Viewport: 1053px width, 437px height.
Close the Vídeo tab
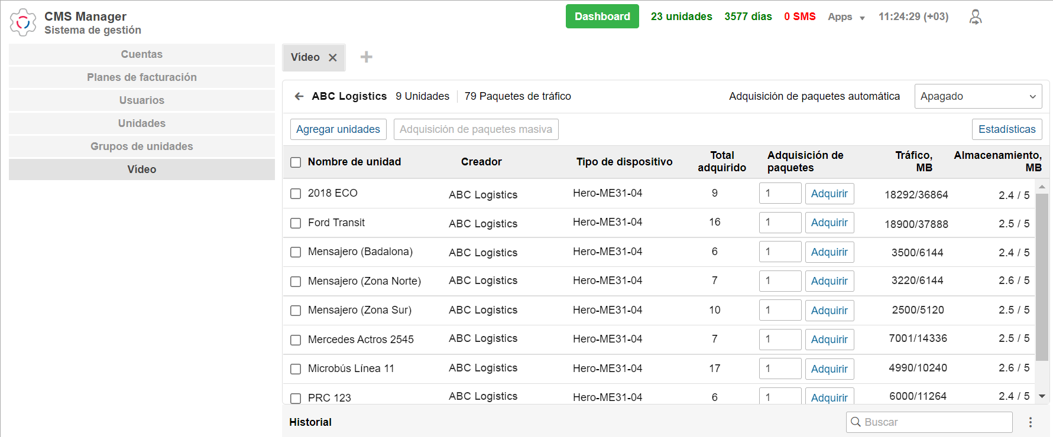pyautogui.click(x=333, y=57)
